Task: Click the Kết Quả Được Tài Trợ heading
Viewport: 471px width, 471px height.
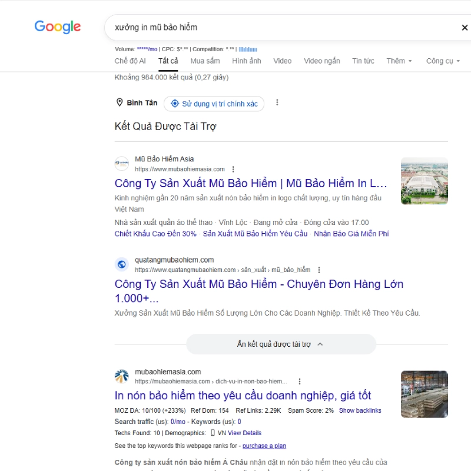Action: click(x=165, y=127)
